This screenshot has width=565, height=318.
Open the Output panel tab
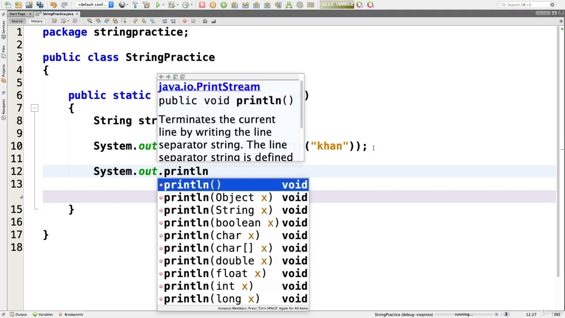click(18, 314)
